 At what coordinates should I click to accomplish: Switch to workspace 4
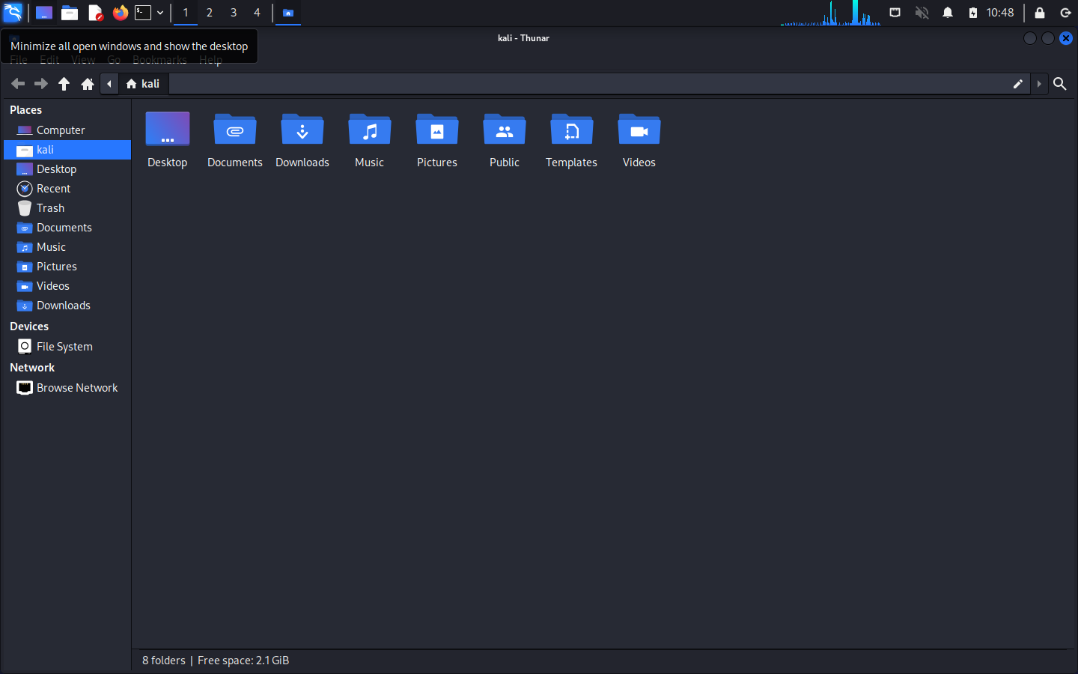(257, 13)
